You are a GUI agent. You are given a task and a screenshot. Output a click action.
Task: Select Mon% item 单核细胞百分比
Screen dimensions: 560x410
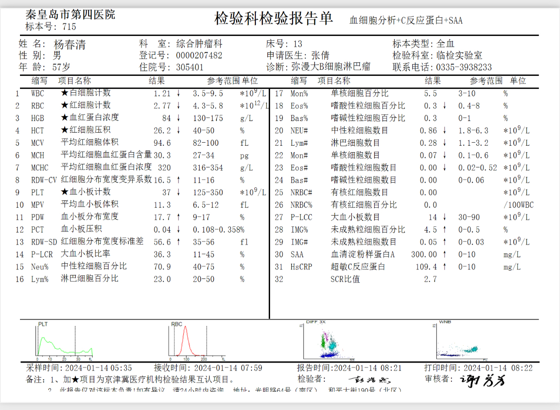pos(360,93)
